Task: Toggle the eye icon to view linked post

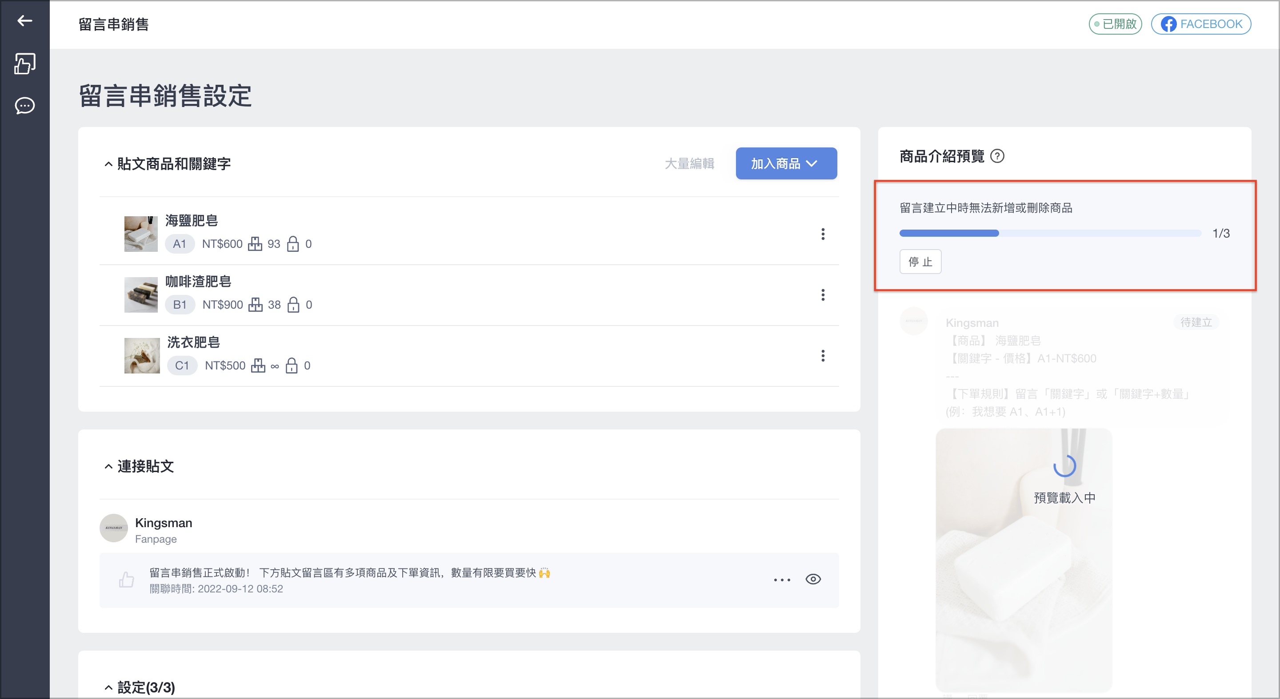Action: pyautogui.click(x=813, y=580)
